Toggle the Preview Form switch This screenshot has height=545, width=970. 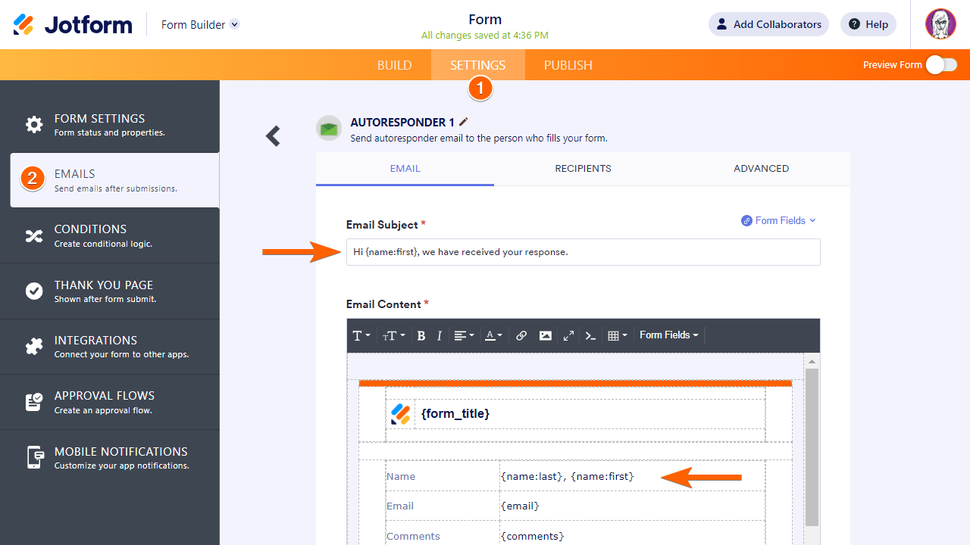tap(941, 65)
